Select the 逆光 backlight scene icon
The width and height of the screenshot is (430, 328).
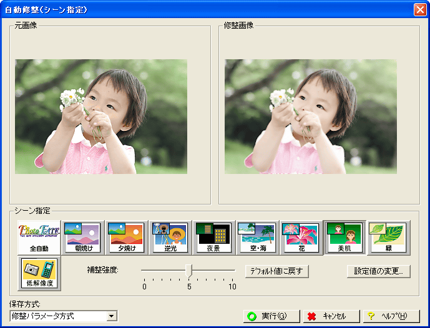[170, 238]
